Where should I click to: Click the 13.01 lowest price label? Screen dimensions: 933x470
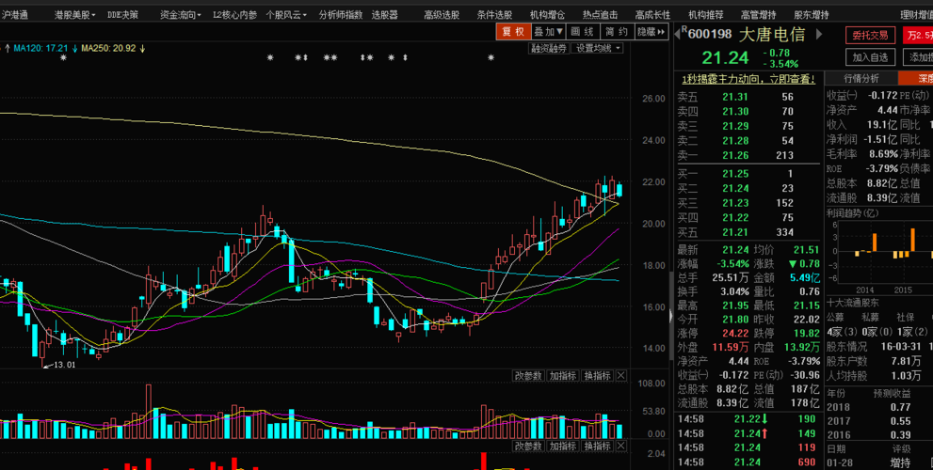tap(65, 365)
